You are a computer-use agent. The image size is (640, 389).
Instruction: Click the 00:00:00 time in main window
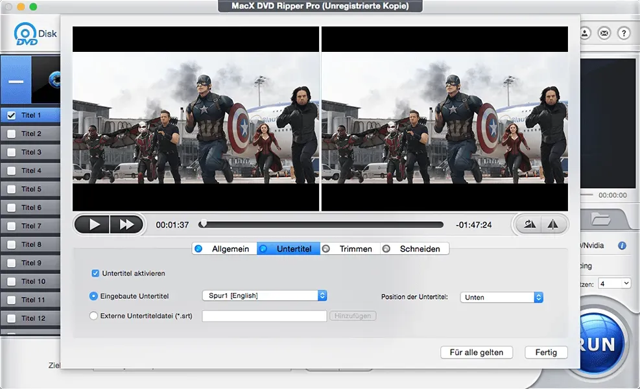612,195
